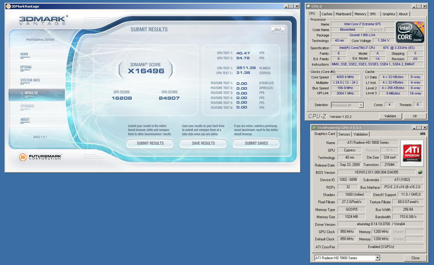
Task: Switch to the Mainboard tab in CPU-Z
Action: coord(343,14)
